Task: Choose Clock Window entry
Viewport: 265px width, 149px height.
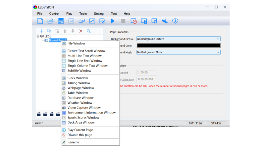Action: (90, 78)
